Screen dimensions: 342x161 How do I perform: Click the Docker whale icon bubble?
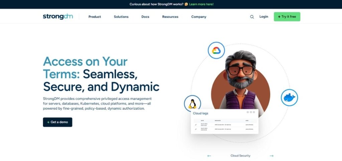coord(289,98)
